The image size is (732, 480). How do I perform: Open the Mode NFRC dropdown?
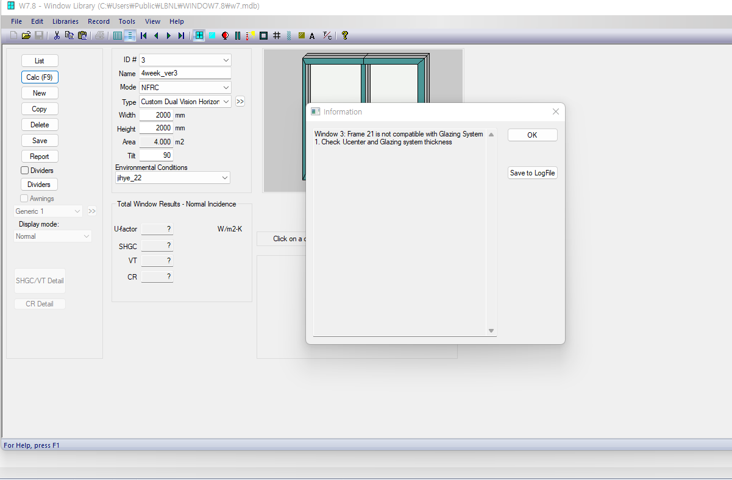click(x=226, y=88)
